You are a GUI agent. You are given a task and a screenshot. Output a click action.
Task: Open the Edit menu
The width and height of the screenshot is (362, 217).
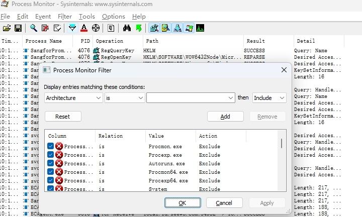pos(23,17)
